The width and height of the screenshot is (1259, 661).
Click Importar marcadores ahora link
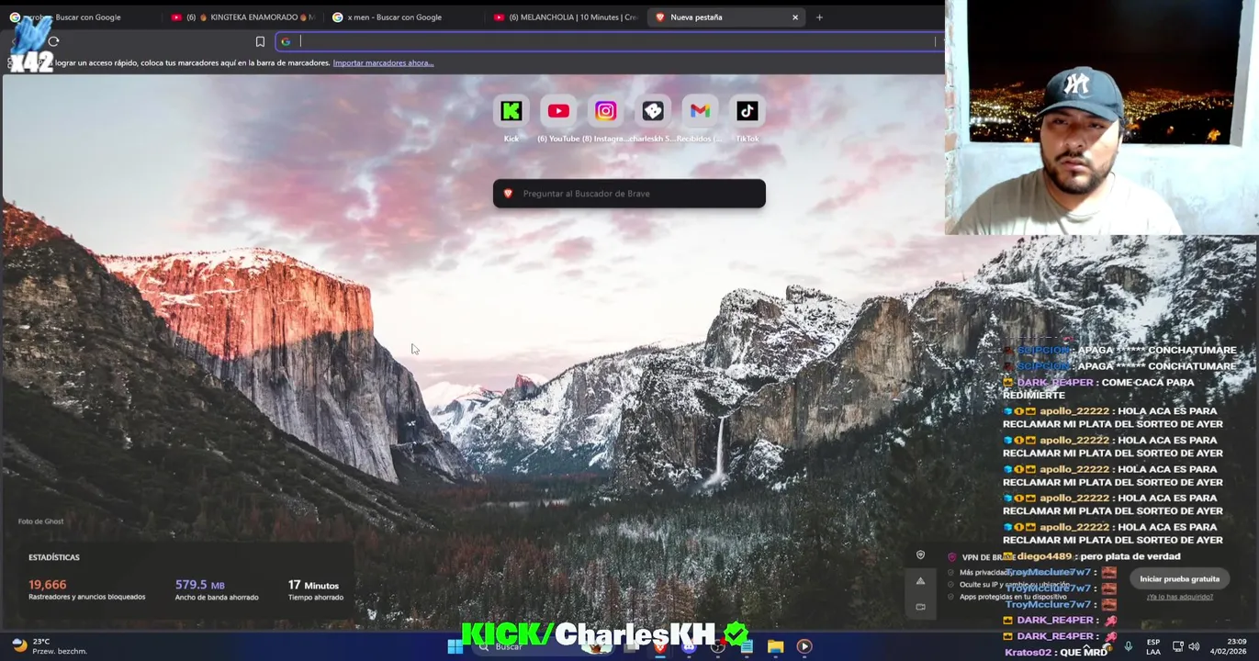click(x=383, y=62)
